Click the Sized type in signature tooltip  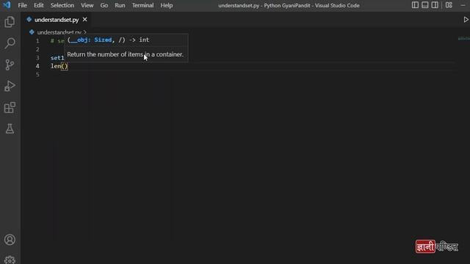tap(103, 40)
